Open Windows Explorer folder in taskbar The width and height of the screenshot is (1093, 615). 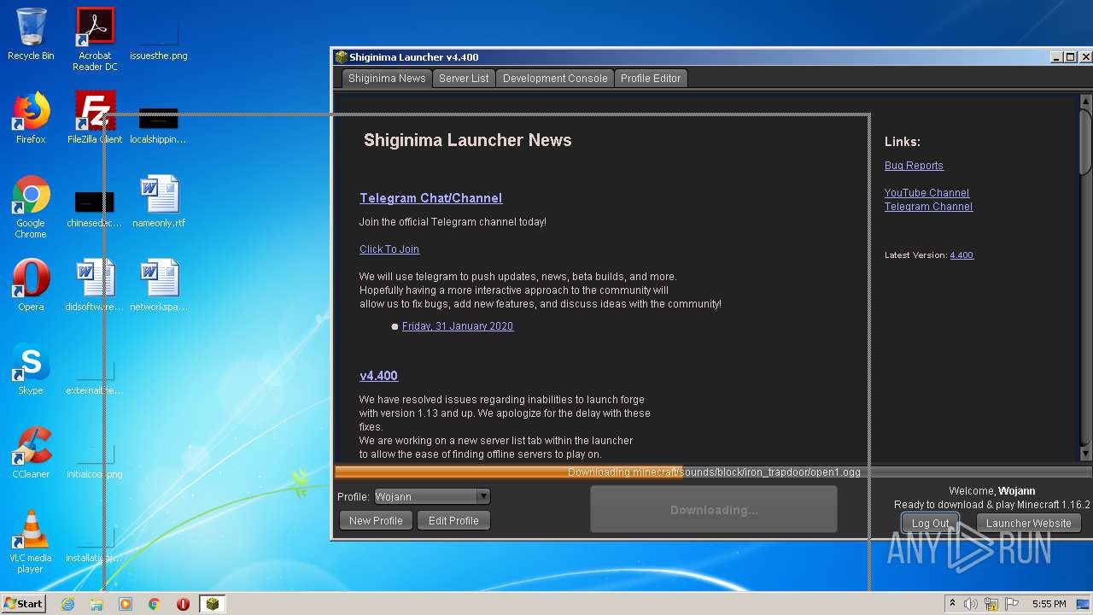[96, 604]
